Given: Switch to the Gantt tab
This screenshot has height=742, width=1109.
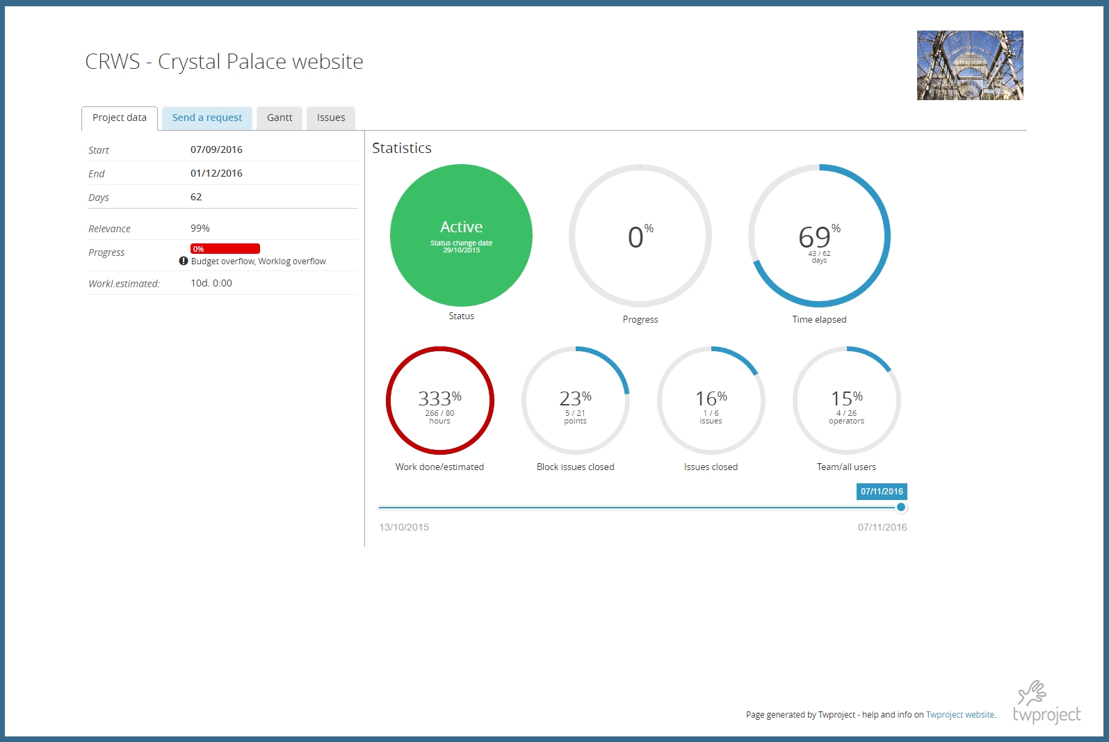Looking at the screenshot, I should click(280, 118).
